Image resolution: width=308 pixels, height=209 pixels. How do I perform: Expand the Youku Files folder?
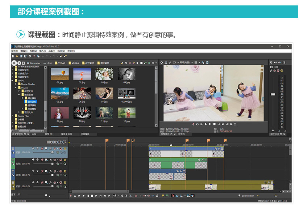pos(13,116)
